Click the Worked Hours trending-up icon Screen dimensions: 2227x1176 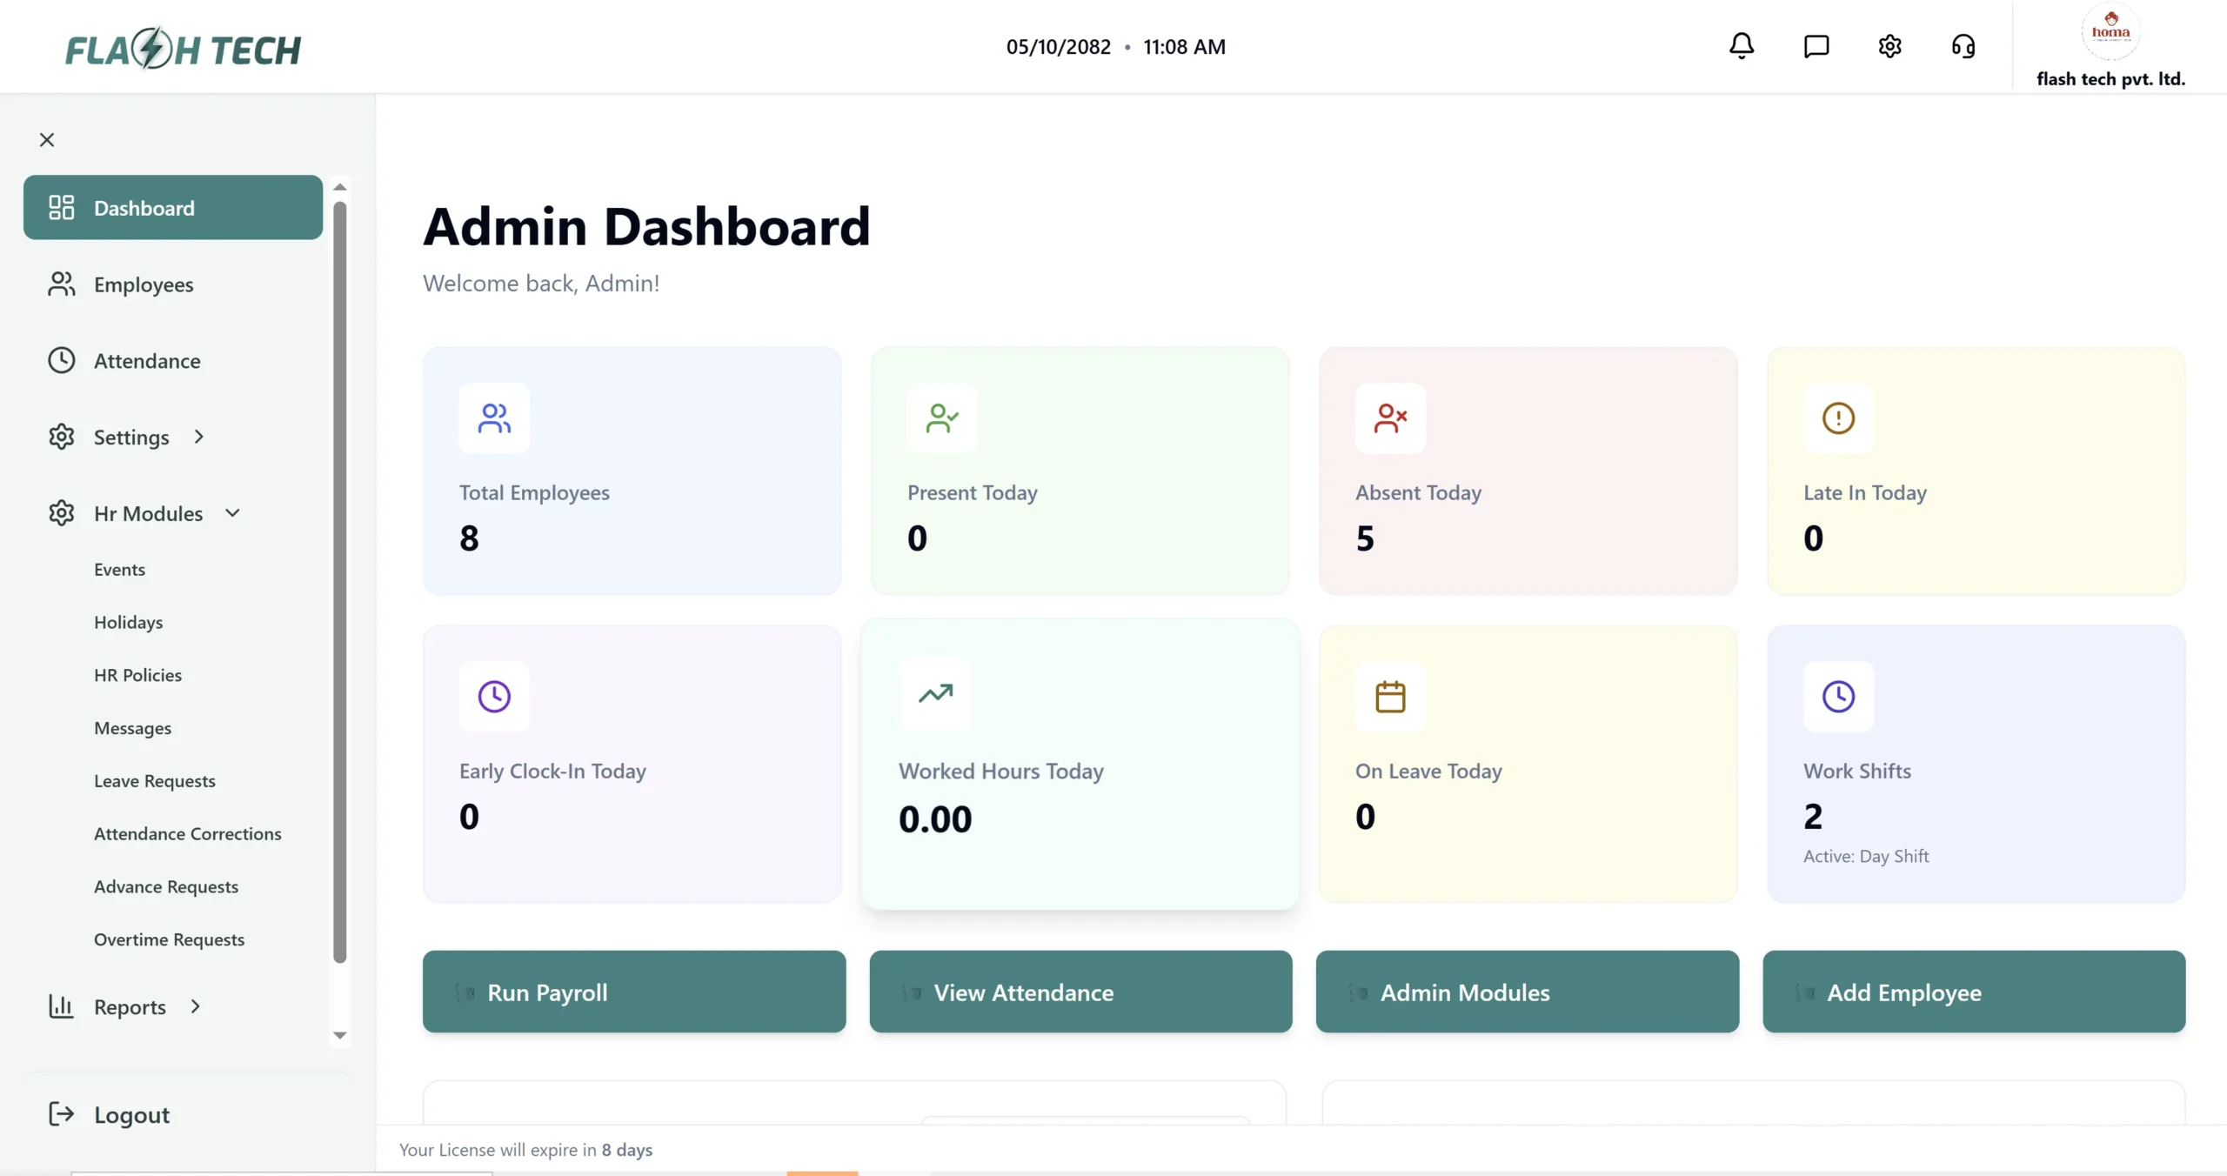coord(936,693)
